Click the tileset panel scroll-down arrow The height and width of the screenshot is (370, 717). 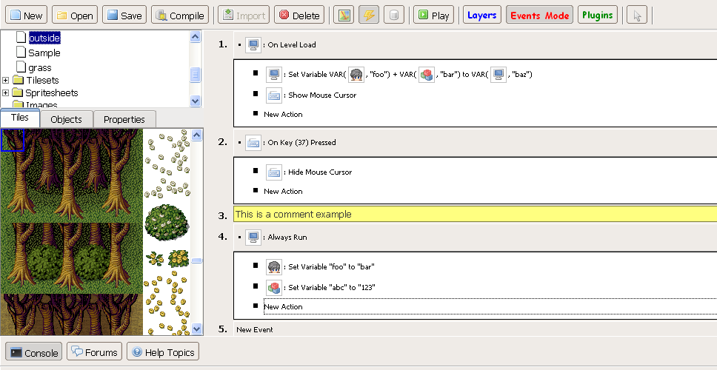197,329
